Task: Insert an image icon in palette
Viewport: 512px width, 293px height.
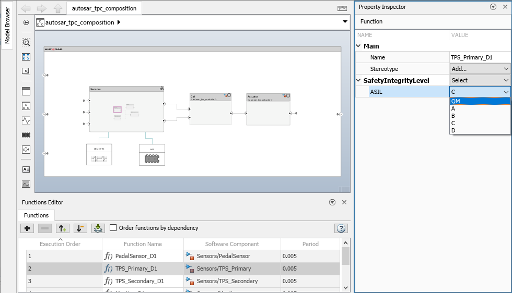Action: tap(26, 184)
